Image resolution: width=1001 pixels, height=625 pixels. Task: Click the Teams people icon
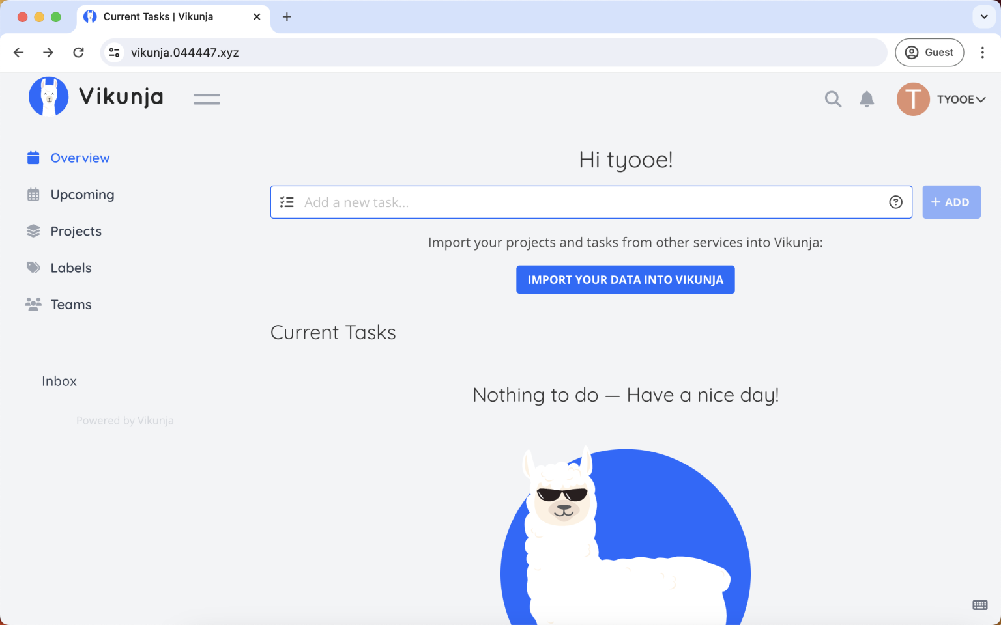(x=33, y=304)
